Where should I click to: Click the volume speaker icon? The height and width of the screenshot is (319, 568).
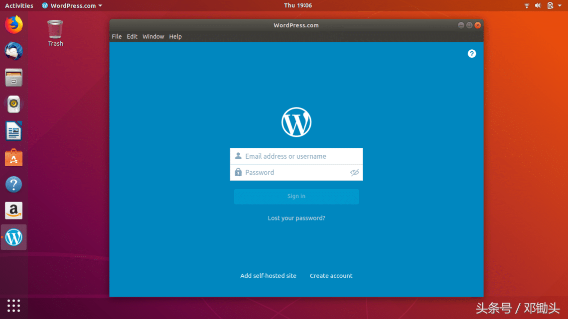538,5
